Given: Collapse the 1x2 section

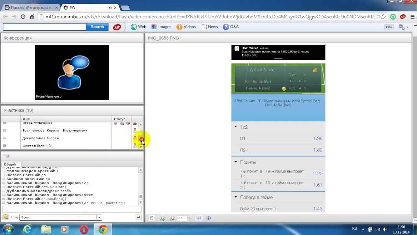Looking at the screenshot, I should point(236,127).
